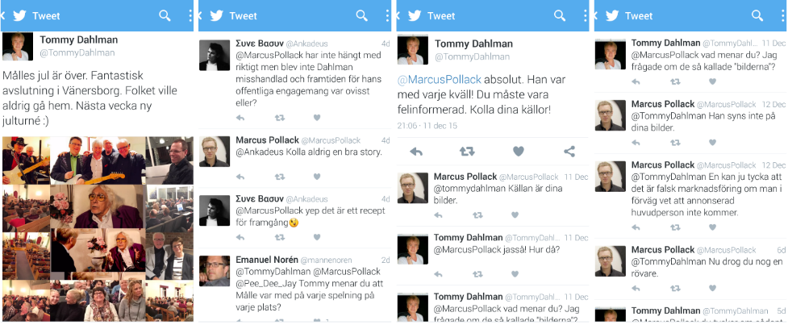Reply to 'Han syns inte på dina bilder' tweet

click(x=636, y=143)
